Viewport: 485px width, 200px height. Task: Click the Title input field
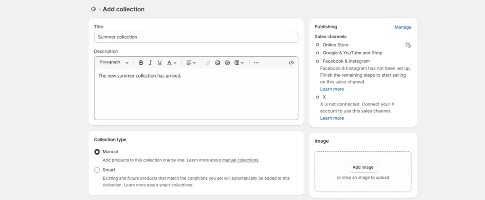pos(196,37)
